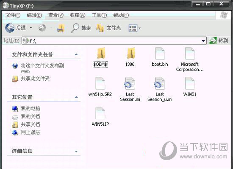
Task: Select the boot.bin file icon
Action: (x=160, y=54)
